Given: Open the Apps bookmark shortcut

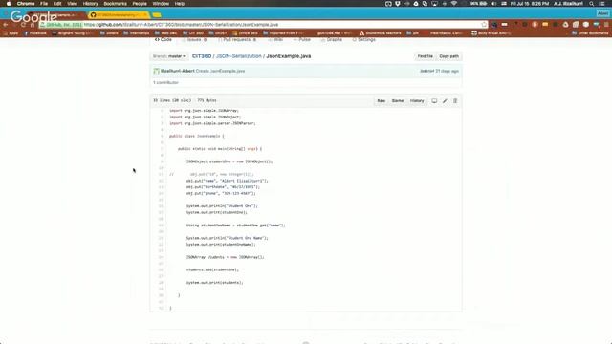Looking at the screenshot, I should coord(11,33).
